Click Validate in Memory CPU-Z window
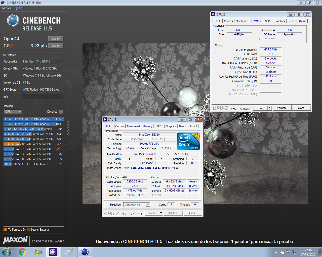Image resolution: width=322 pixels, height=257 pixels. pyautogui.click(x=282, y=108)
